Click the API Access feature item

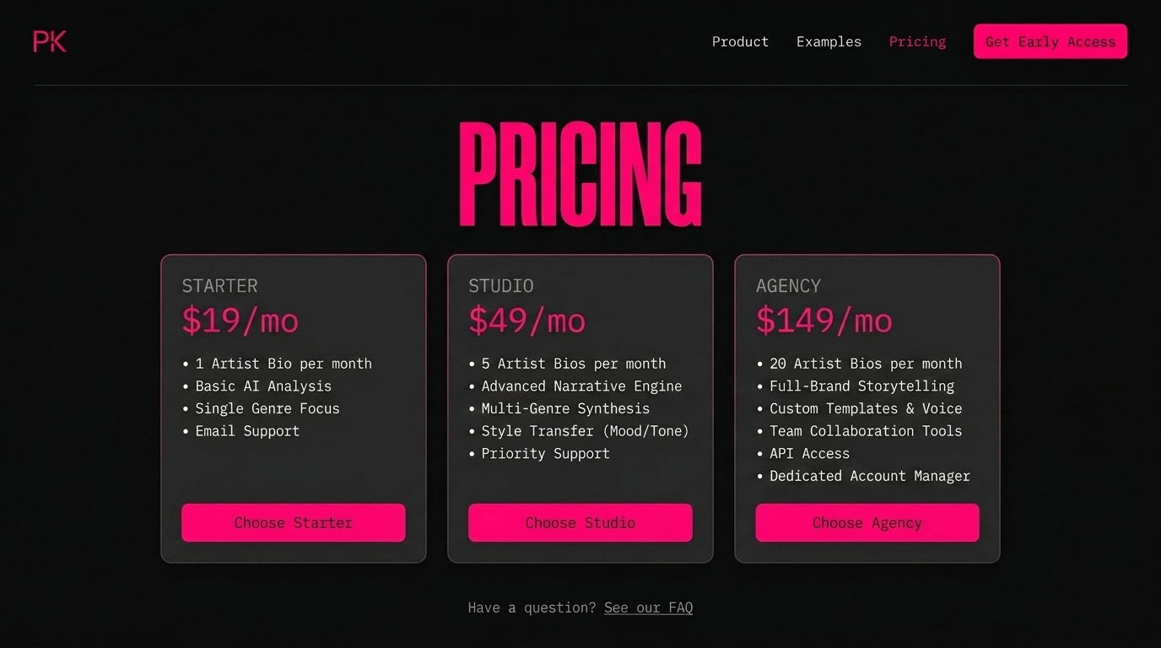[809, 453]
